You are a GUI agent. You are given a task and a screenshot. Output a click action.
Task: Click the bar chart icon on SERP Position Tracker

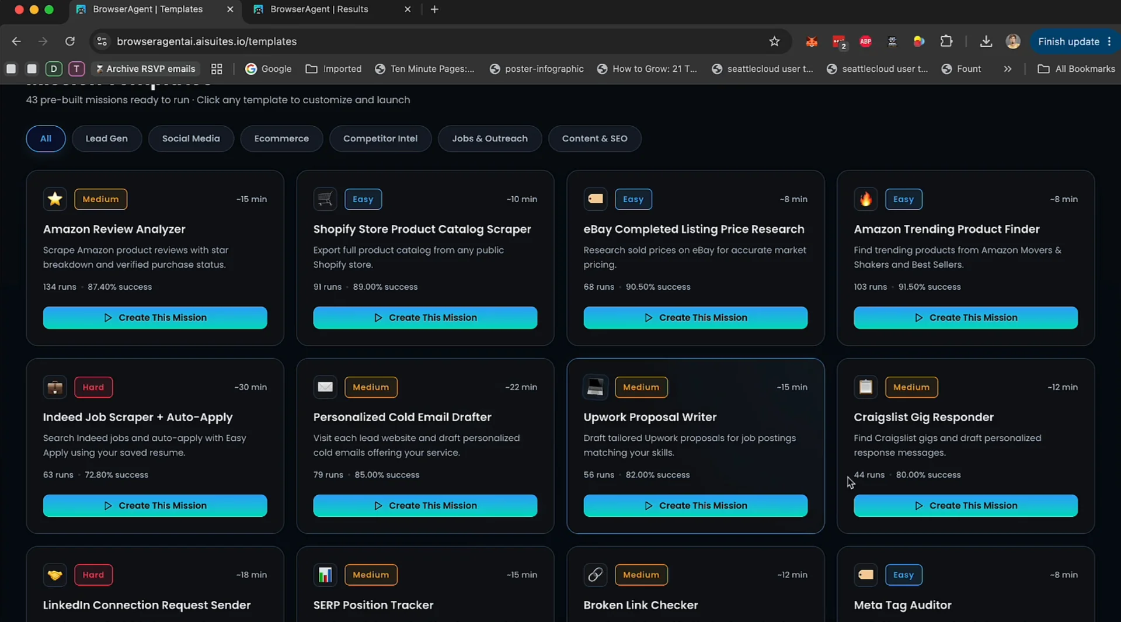coord(325,575)
